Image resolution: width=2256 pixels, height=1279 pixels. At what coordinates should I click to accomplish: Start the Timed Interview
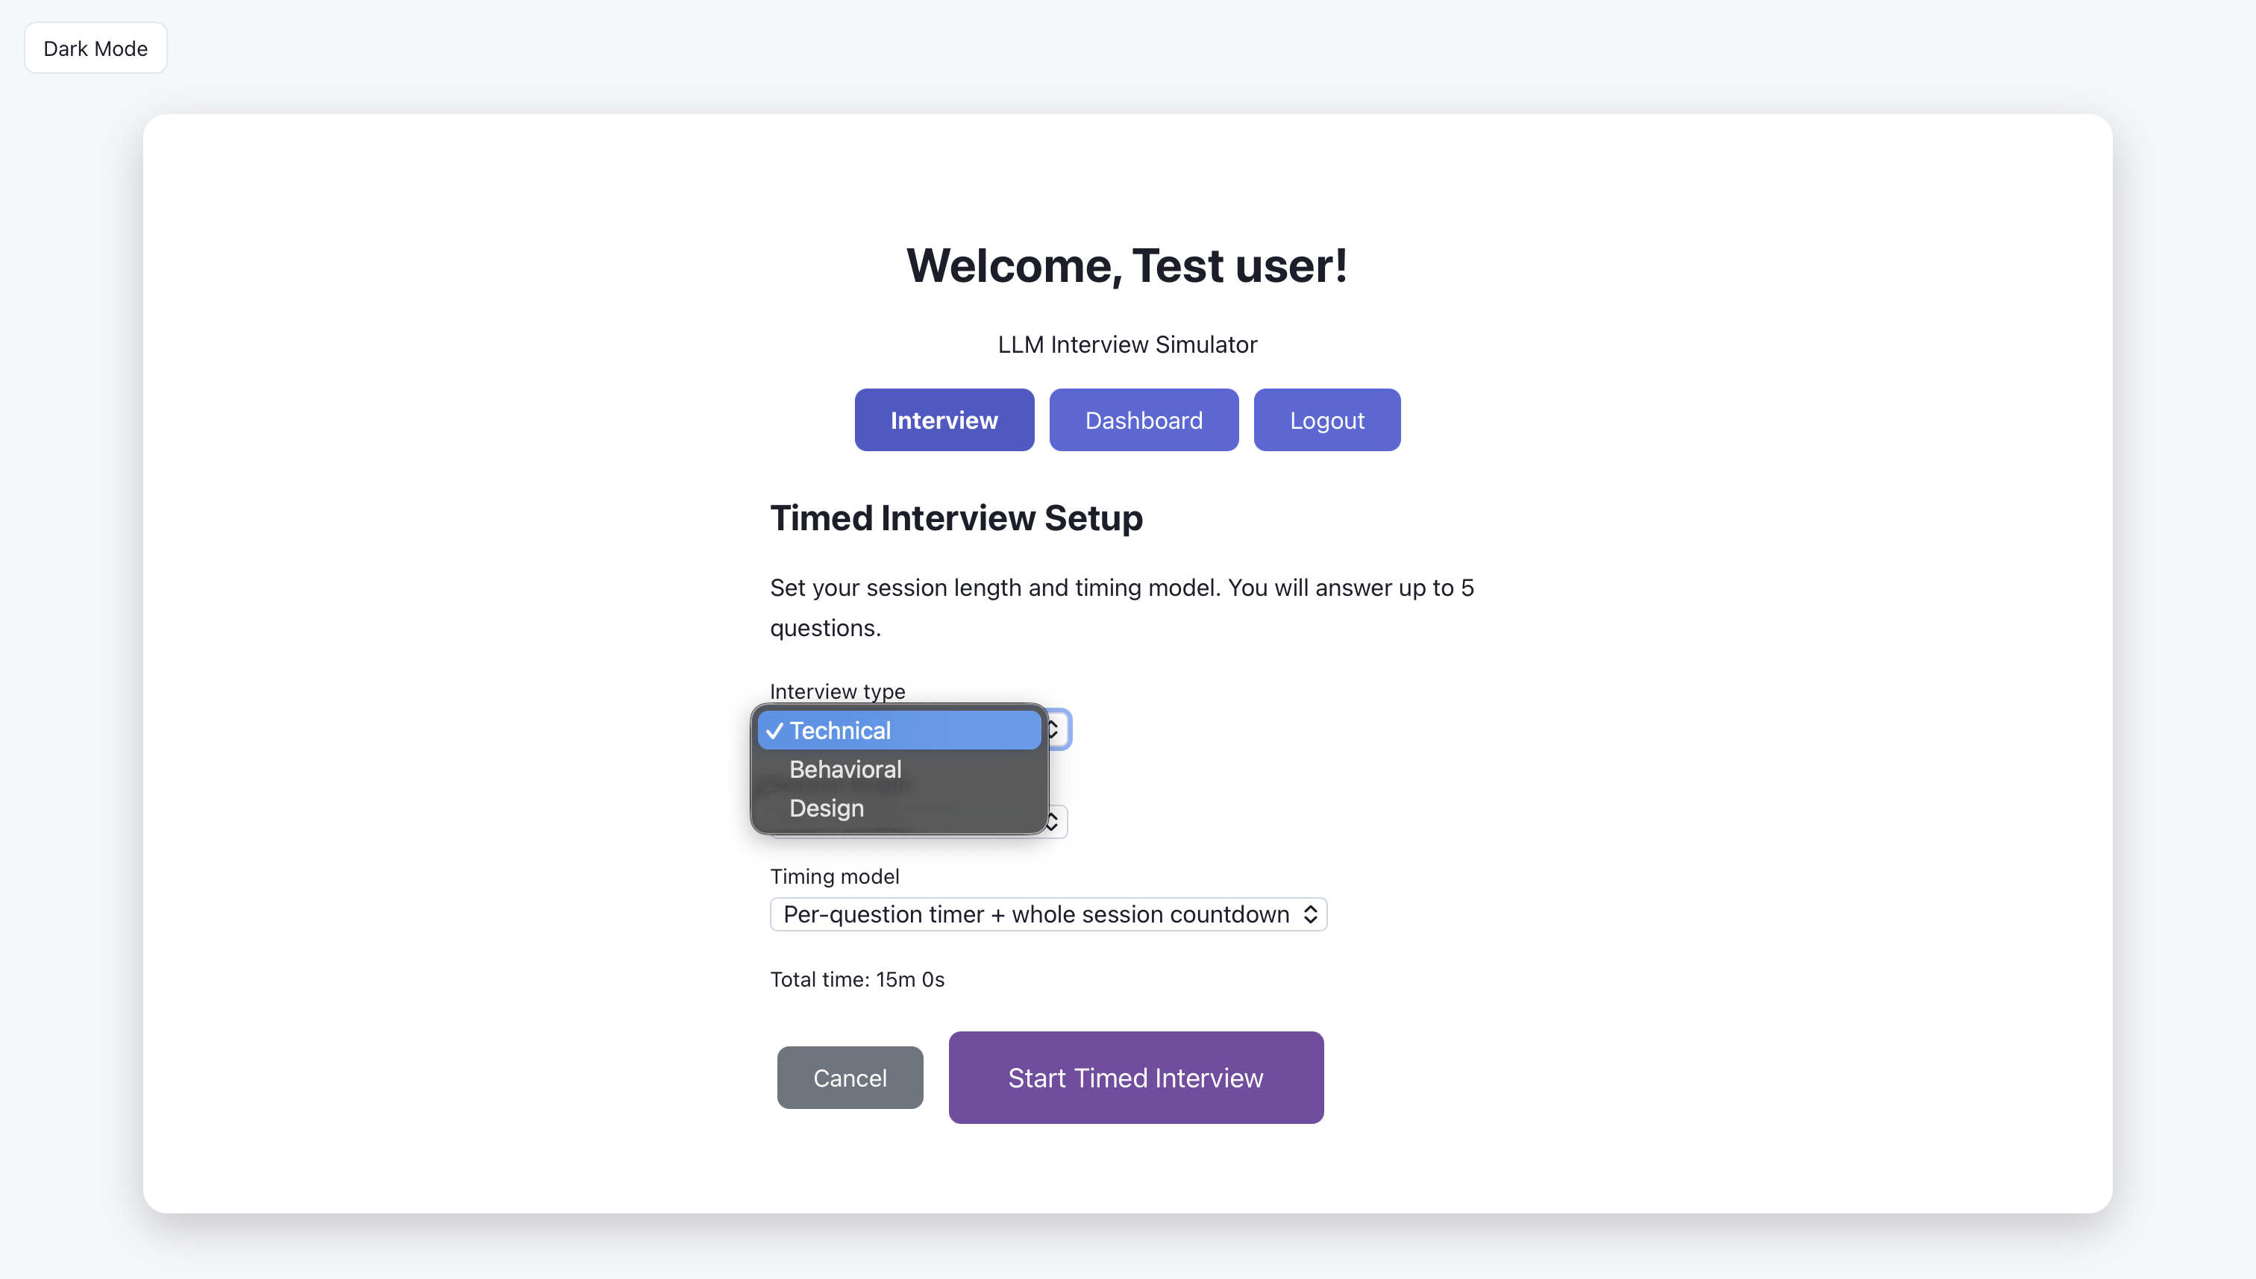(x=1135, y=1077)
